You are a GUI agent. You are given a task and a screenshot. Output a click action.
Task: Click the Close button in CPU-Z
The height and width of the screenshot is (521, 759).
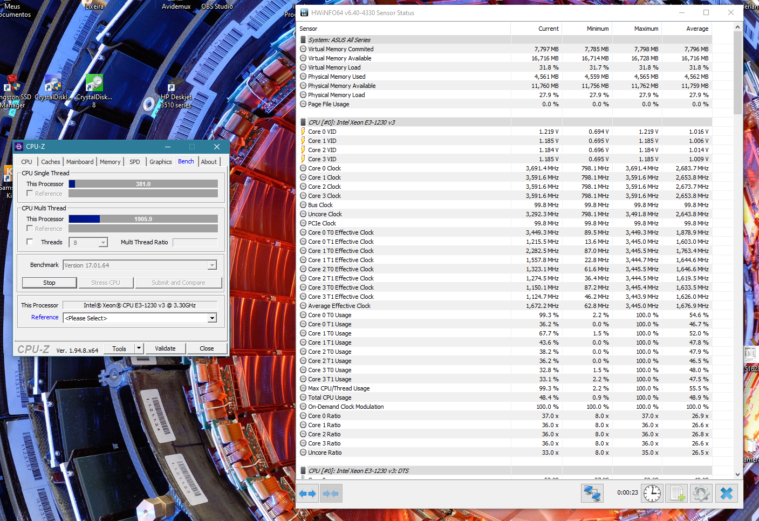pos(207,348)
